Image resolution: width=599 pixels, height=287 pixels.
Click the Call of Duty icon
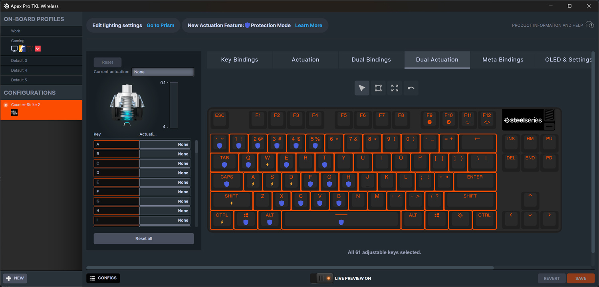tap(14, 113)
